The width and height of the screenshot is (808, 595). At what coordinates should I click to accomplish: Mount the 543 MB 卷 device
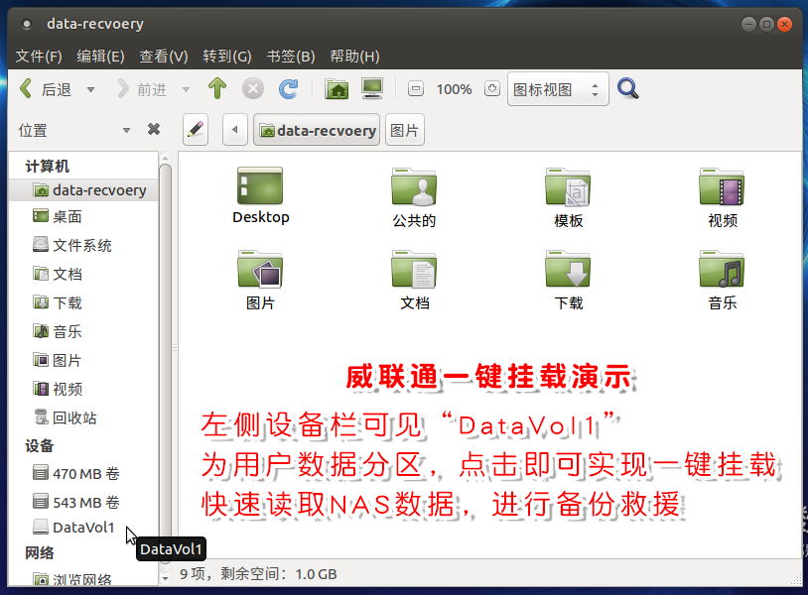point(84,502)
